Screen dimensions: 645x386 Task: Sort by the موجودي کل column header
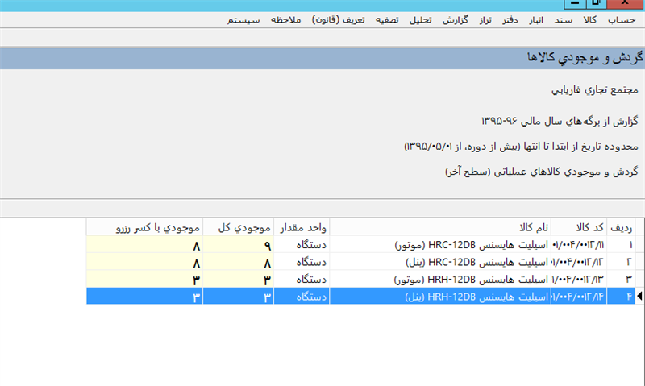pyautogui.click(x=239, y=226)
